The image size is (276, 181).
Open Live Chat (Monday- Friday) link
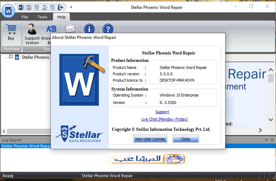tap(164, 119)
